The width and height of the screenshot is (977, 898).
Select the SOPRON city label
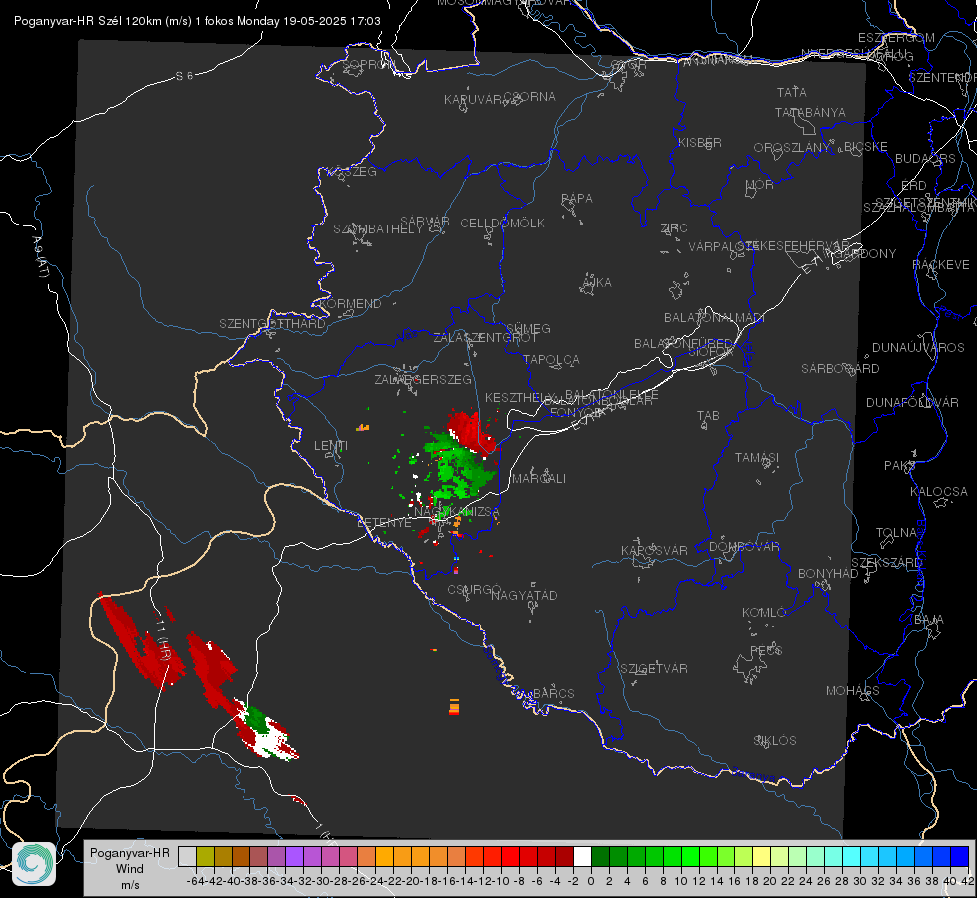click(x=368, y=64)
